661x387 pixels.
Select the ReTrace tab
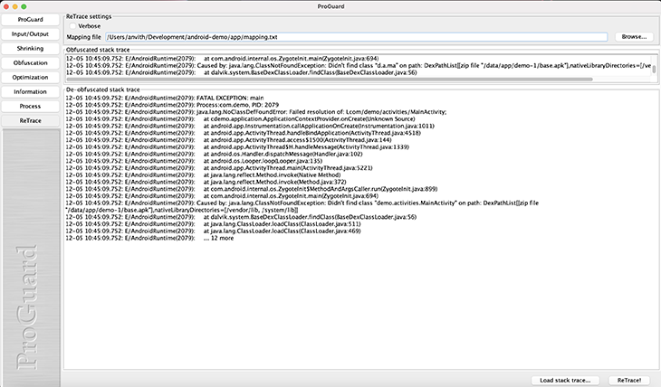click(31, 120)
